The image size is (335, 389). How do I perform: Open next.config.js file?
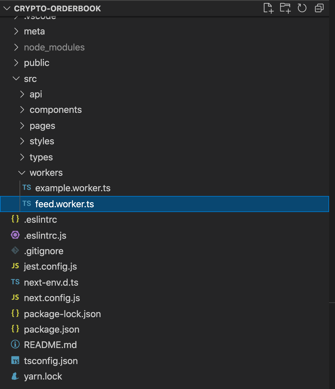click(x=165, y=298)
